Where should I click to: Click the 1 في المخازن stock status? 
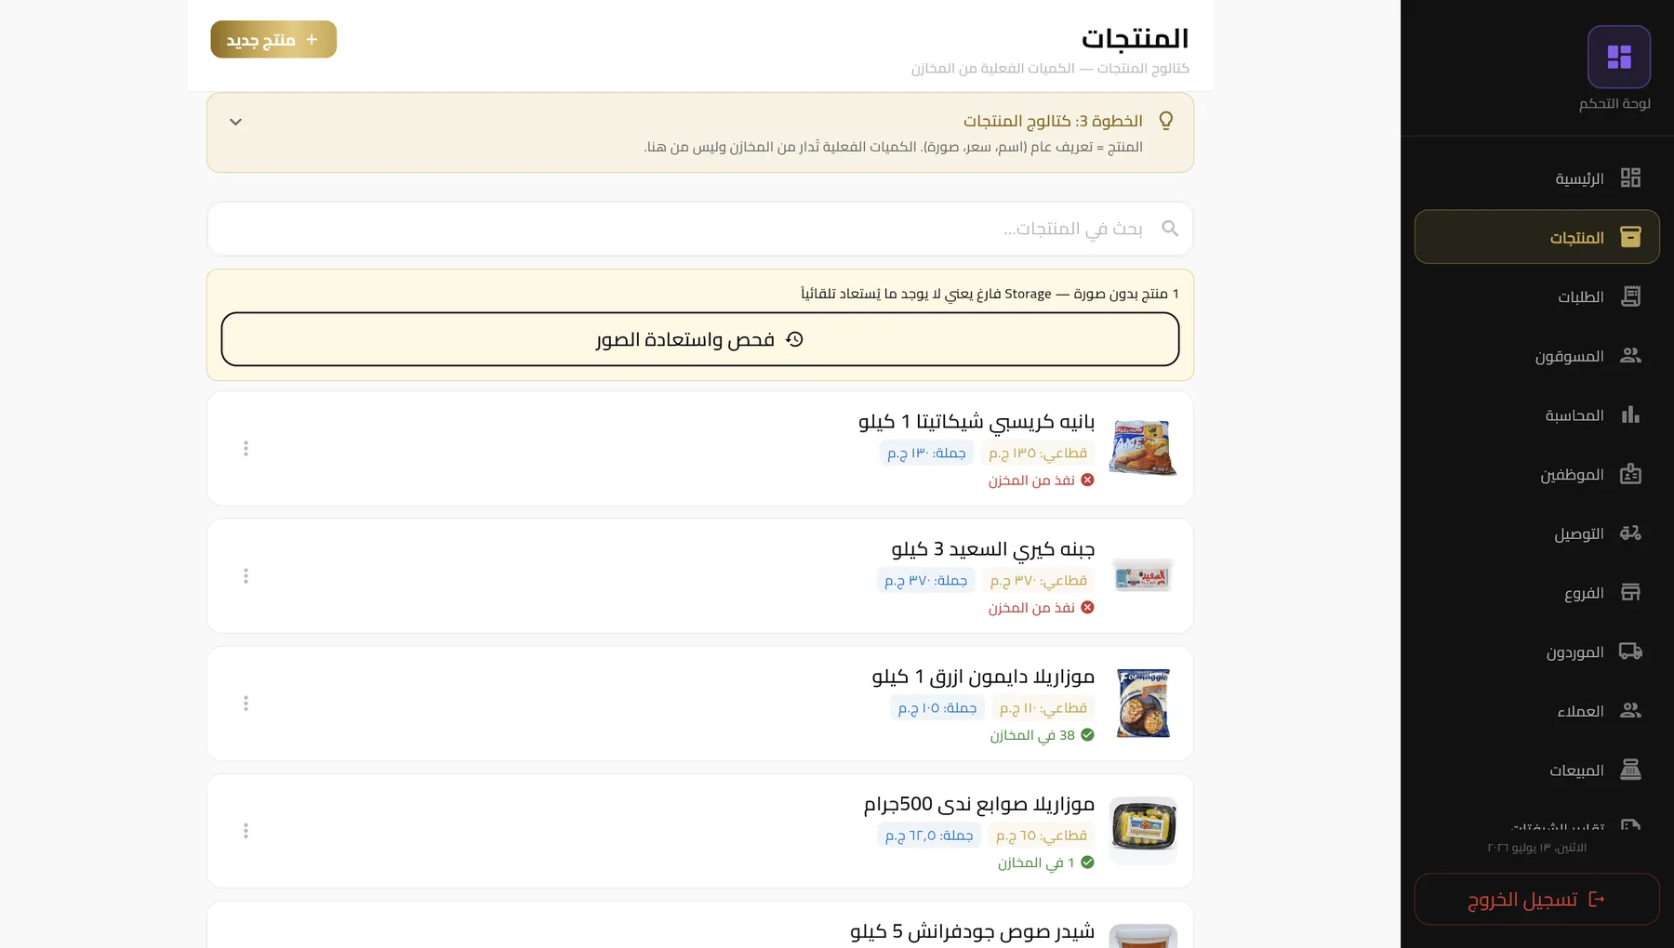(1046, 862)
